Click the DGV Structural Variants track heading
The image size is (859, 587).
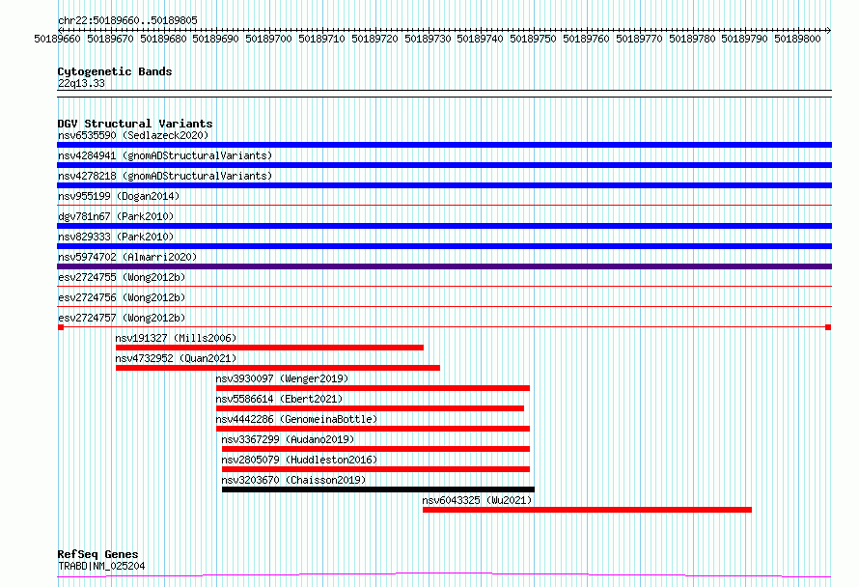coord(135,124)
